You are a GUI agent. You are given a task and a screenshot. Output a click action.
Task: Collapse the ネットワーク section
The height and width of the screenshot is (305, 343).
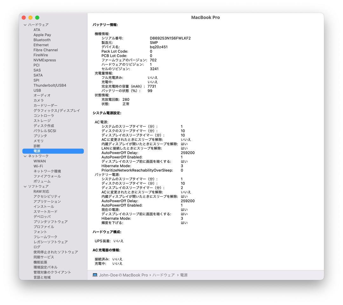[25, 156]
